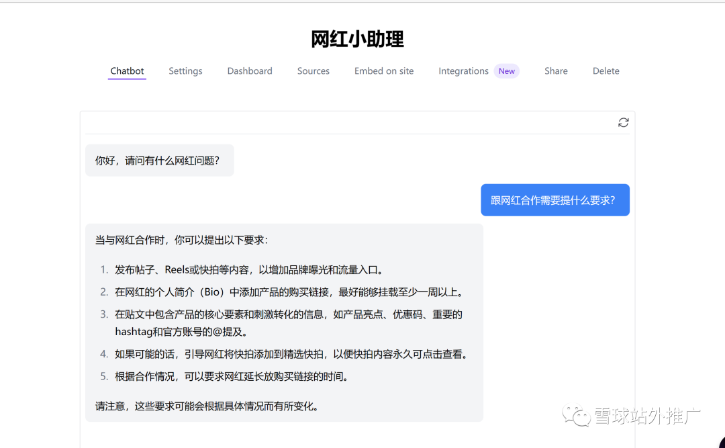Select the blue user message bubble

pyautogui.click(x=554, y=199)
